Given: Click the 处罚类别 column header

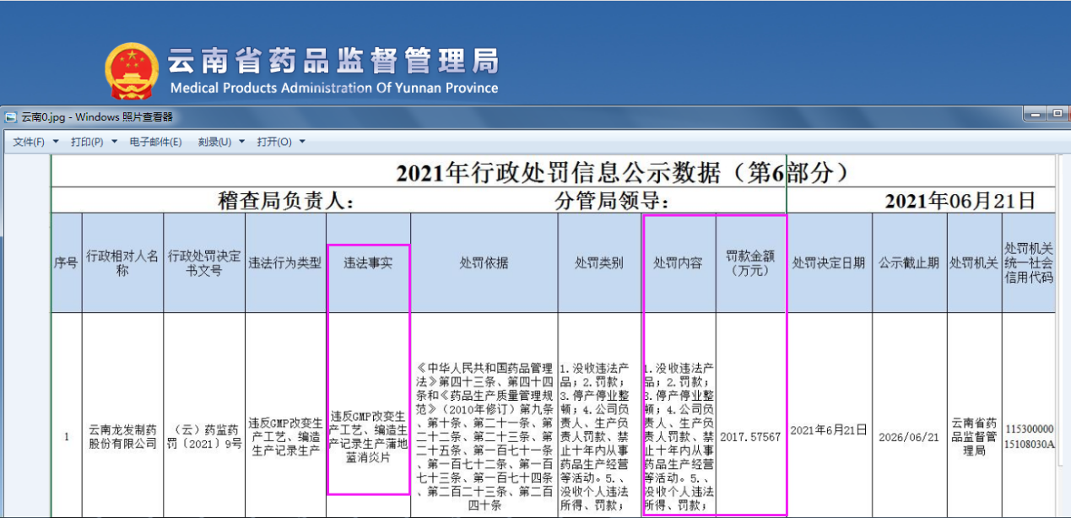Looking at the screenshot, I should tap(599, 263).
